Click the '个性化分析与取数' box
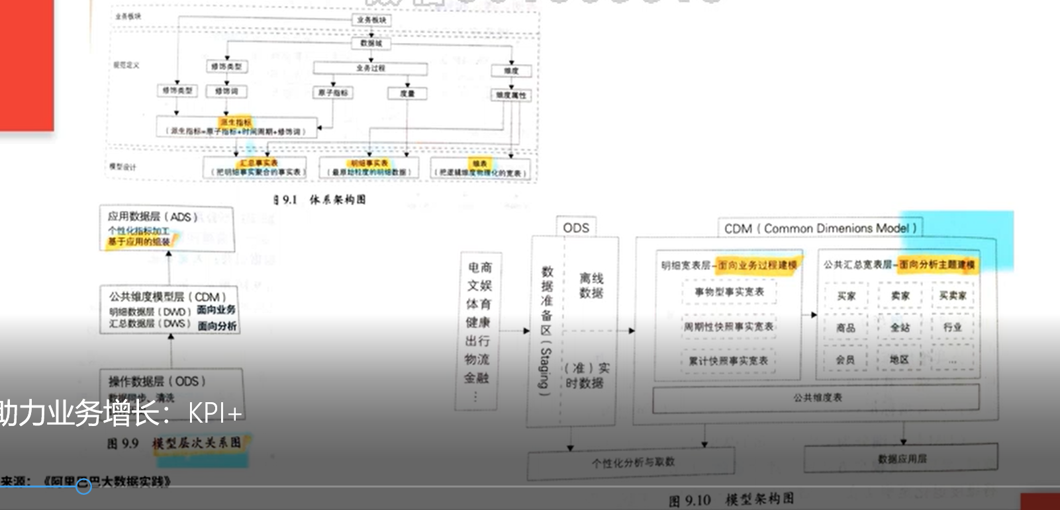1060x510 pixels. click(632, 463)
